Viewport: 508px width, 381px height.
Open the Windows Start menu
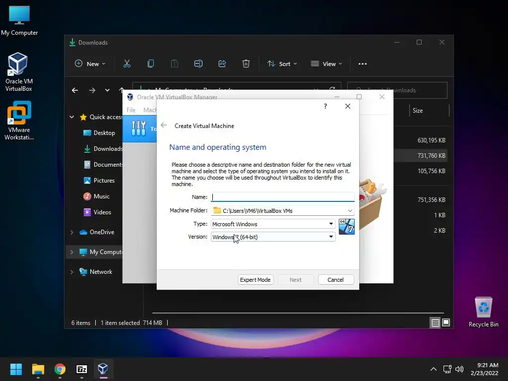(16, 369)
